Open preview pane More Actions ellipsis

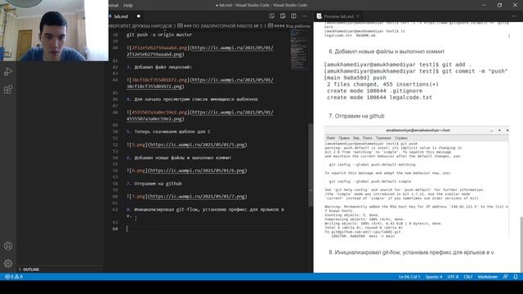point(514,16)
